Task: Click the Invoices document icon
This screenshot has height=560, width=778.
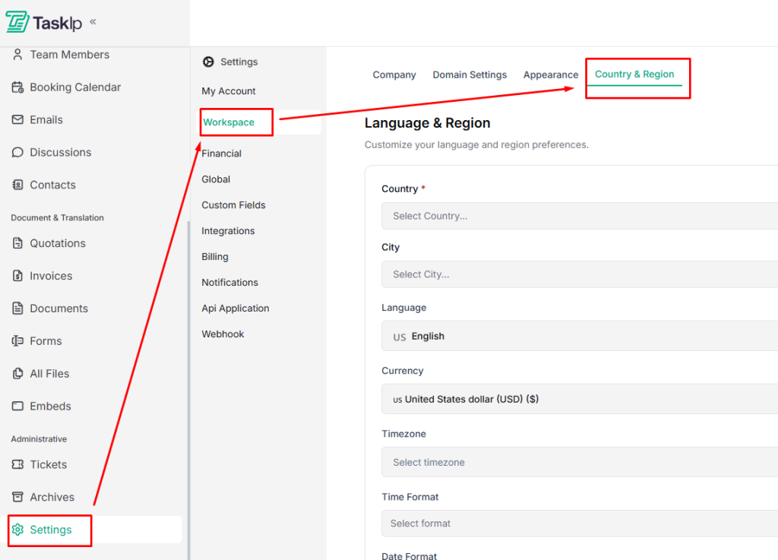Action: click(17, 276)
